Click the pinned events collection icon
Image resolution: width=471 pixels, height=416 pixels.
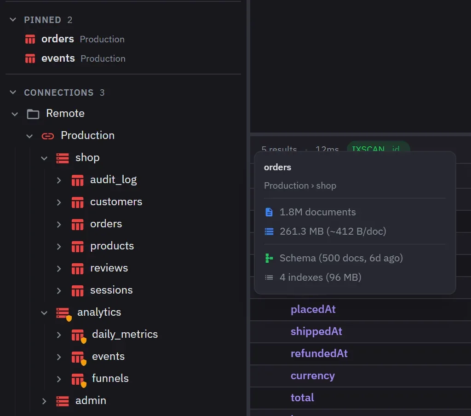pos(30,58)
